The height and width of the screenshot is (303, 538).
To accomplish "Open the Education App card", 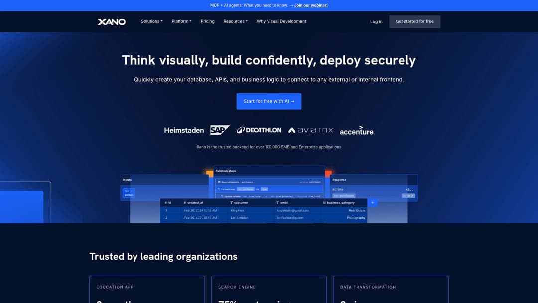I will coord(147,289).
